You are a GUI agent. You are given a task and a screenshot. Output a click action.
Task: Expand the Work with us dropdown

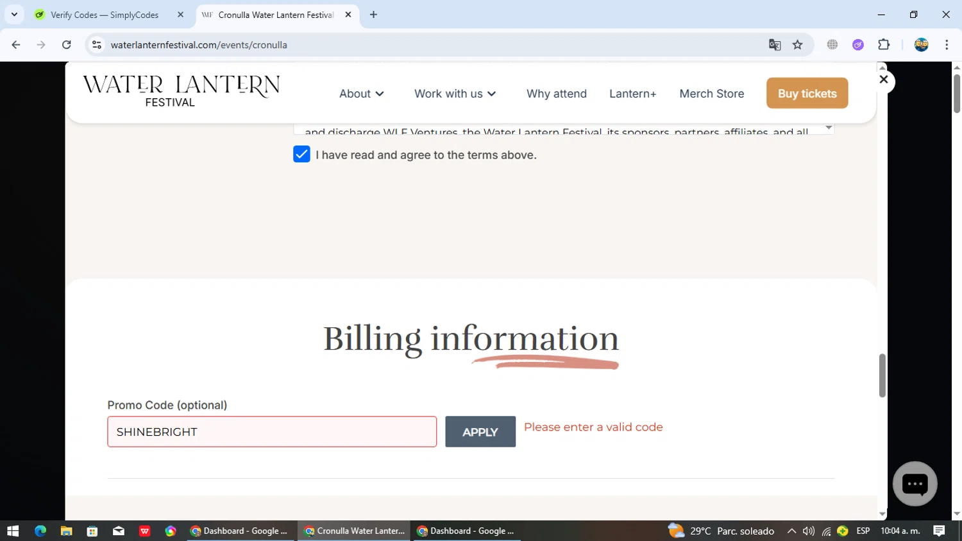455,94
